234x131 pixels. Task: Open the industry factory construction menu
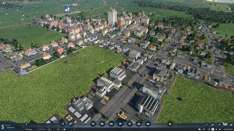tap(148, 124)
